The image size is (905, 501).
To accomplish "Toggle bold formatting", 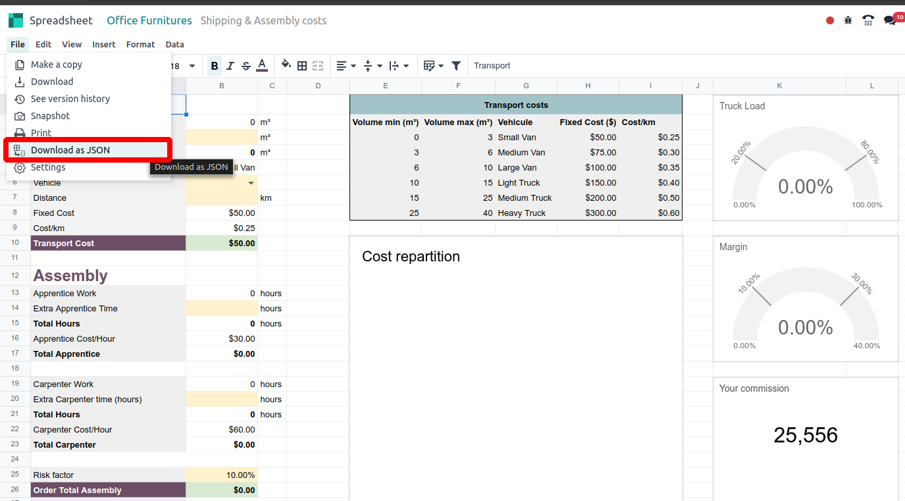I will click(215, 66).
